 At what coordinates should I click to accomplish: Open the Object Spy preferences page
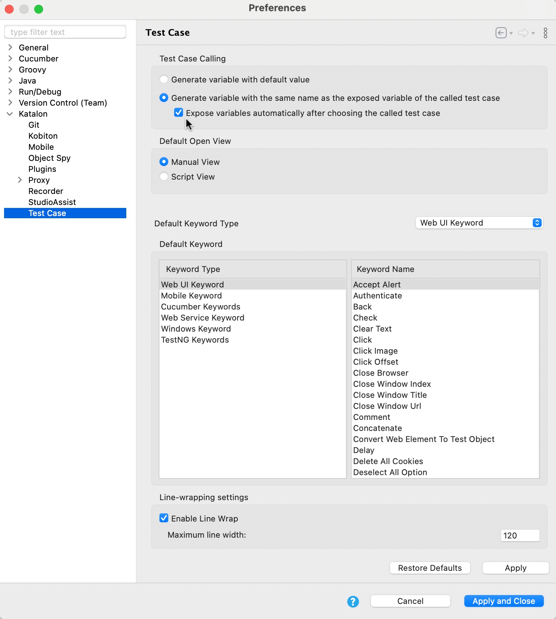coord(49,158)
